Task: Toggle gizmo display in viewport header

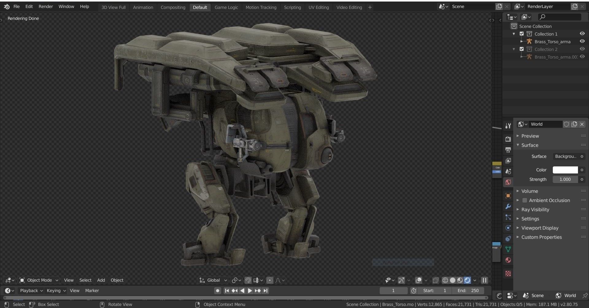Action: 401,280
